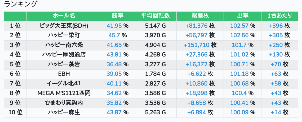The image size is (302, 122).
Task: Select the 1台あたり column header
Action: [x=280, y=16]
